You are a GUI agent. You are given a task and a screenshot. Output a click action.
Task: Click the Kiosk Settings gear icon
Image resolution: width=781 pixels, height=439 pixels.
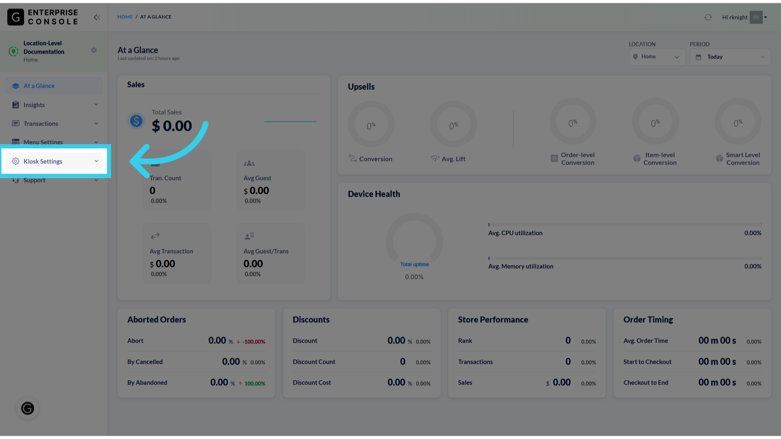(x=15, y=161)
